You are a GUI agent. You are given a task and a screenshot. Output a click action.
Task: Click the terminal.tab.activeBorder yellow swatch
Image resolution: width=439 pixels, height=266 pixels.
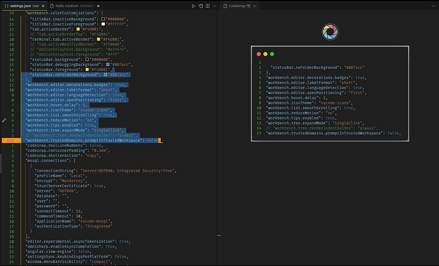click(x=99, y=39)
